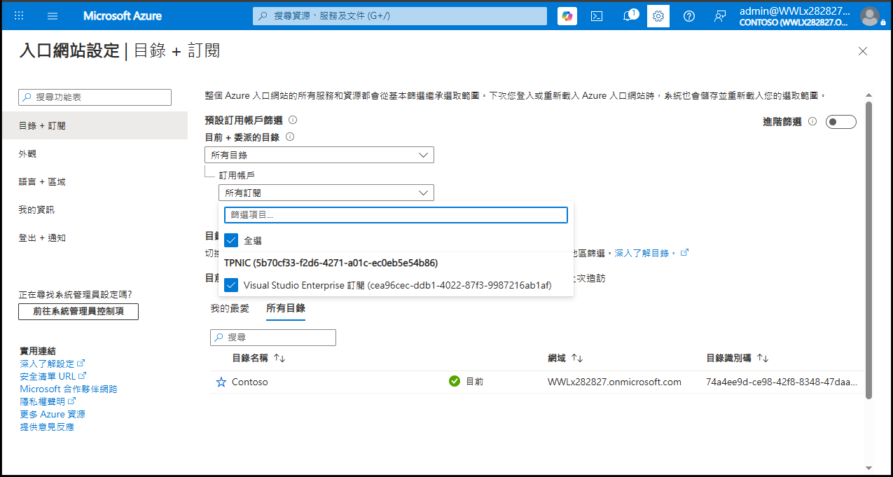The height and width of the screenshot is (477, 893).
Task: Launch Copilot from the top bar
Action: pos(567,16)
